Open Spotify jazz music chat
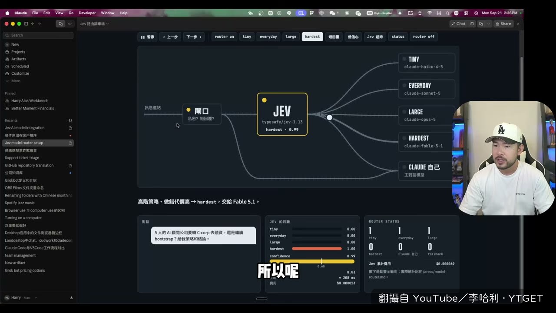 click(20, 203)
